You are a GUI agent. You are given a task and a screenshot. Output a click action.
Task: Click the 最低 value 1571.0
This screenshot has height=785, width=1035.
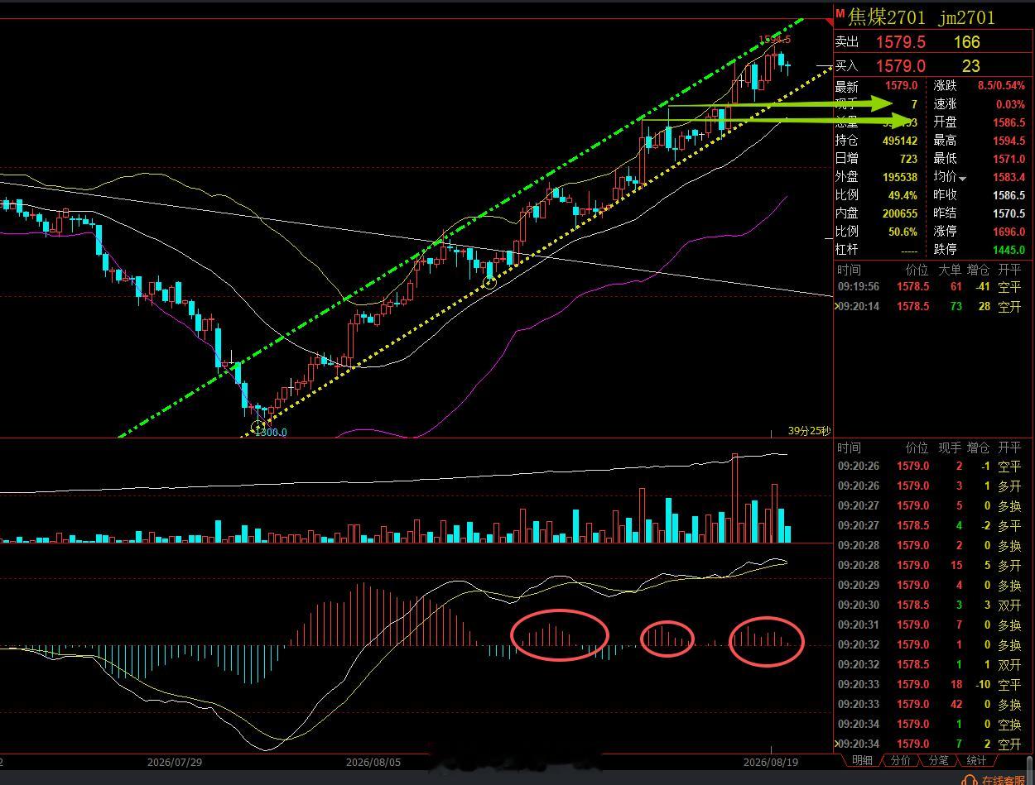(1009, 159)
